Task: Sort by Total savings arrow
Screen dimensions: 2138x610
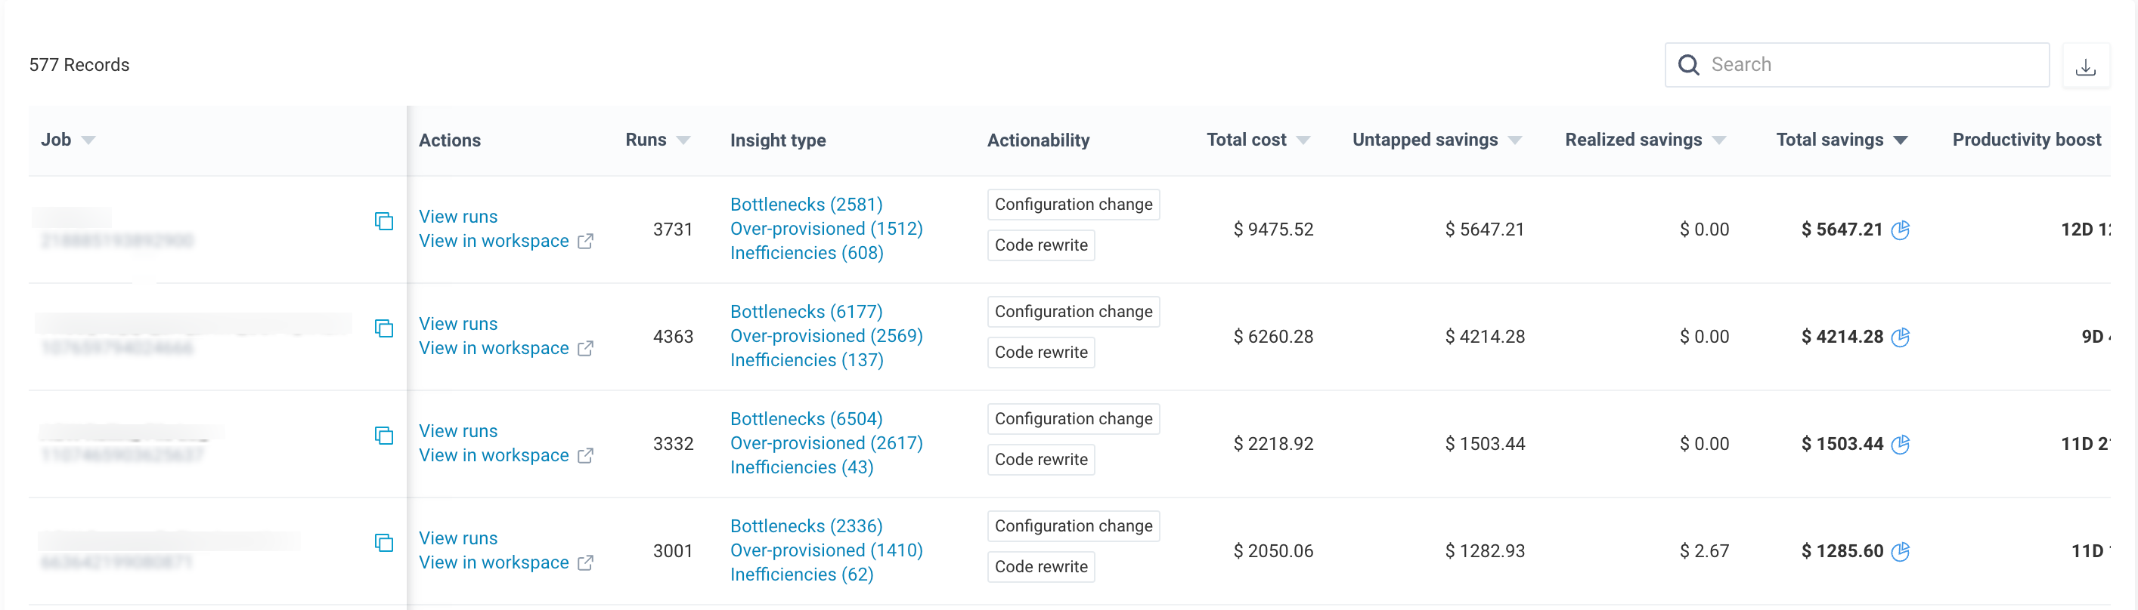Action: 1900,140
